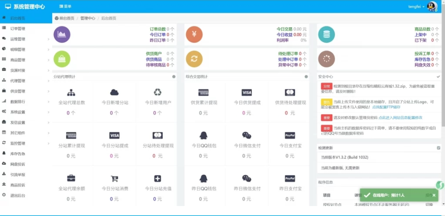Click the PayPal icon above 昨日支付宝
This screenshot has width=445, height=216.
290,178
